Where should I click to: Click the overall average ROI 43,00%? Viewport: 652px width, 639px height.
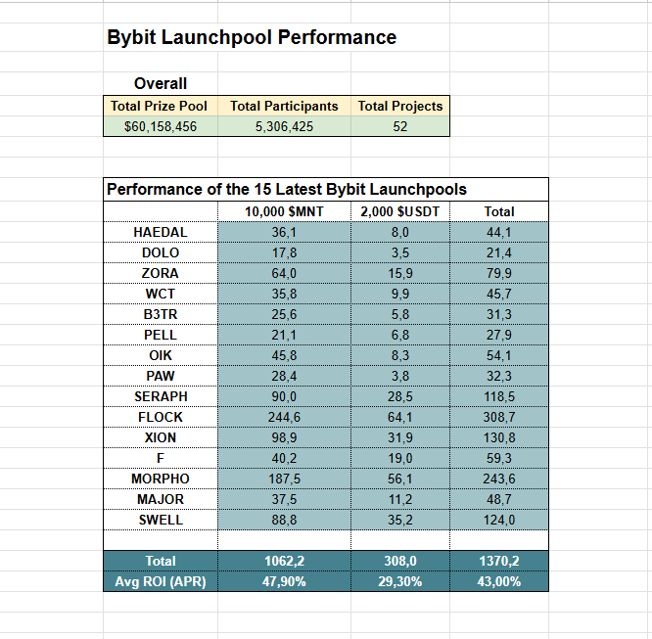(x=499, y=581)
